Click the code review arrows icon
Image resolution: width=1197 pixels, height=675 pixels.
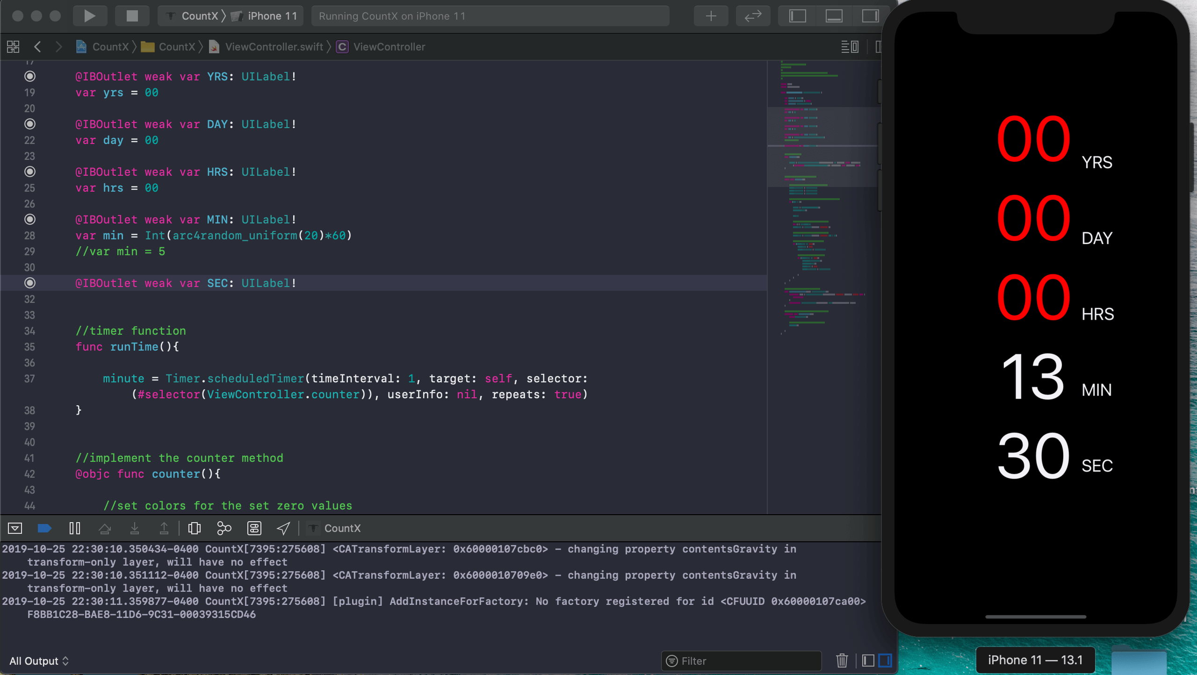tap(753, 16)
